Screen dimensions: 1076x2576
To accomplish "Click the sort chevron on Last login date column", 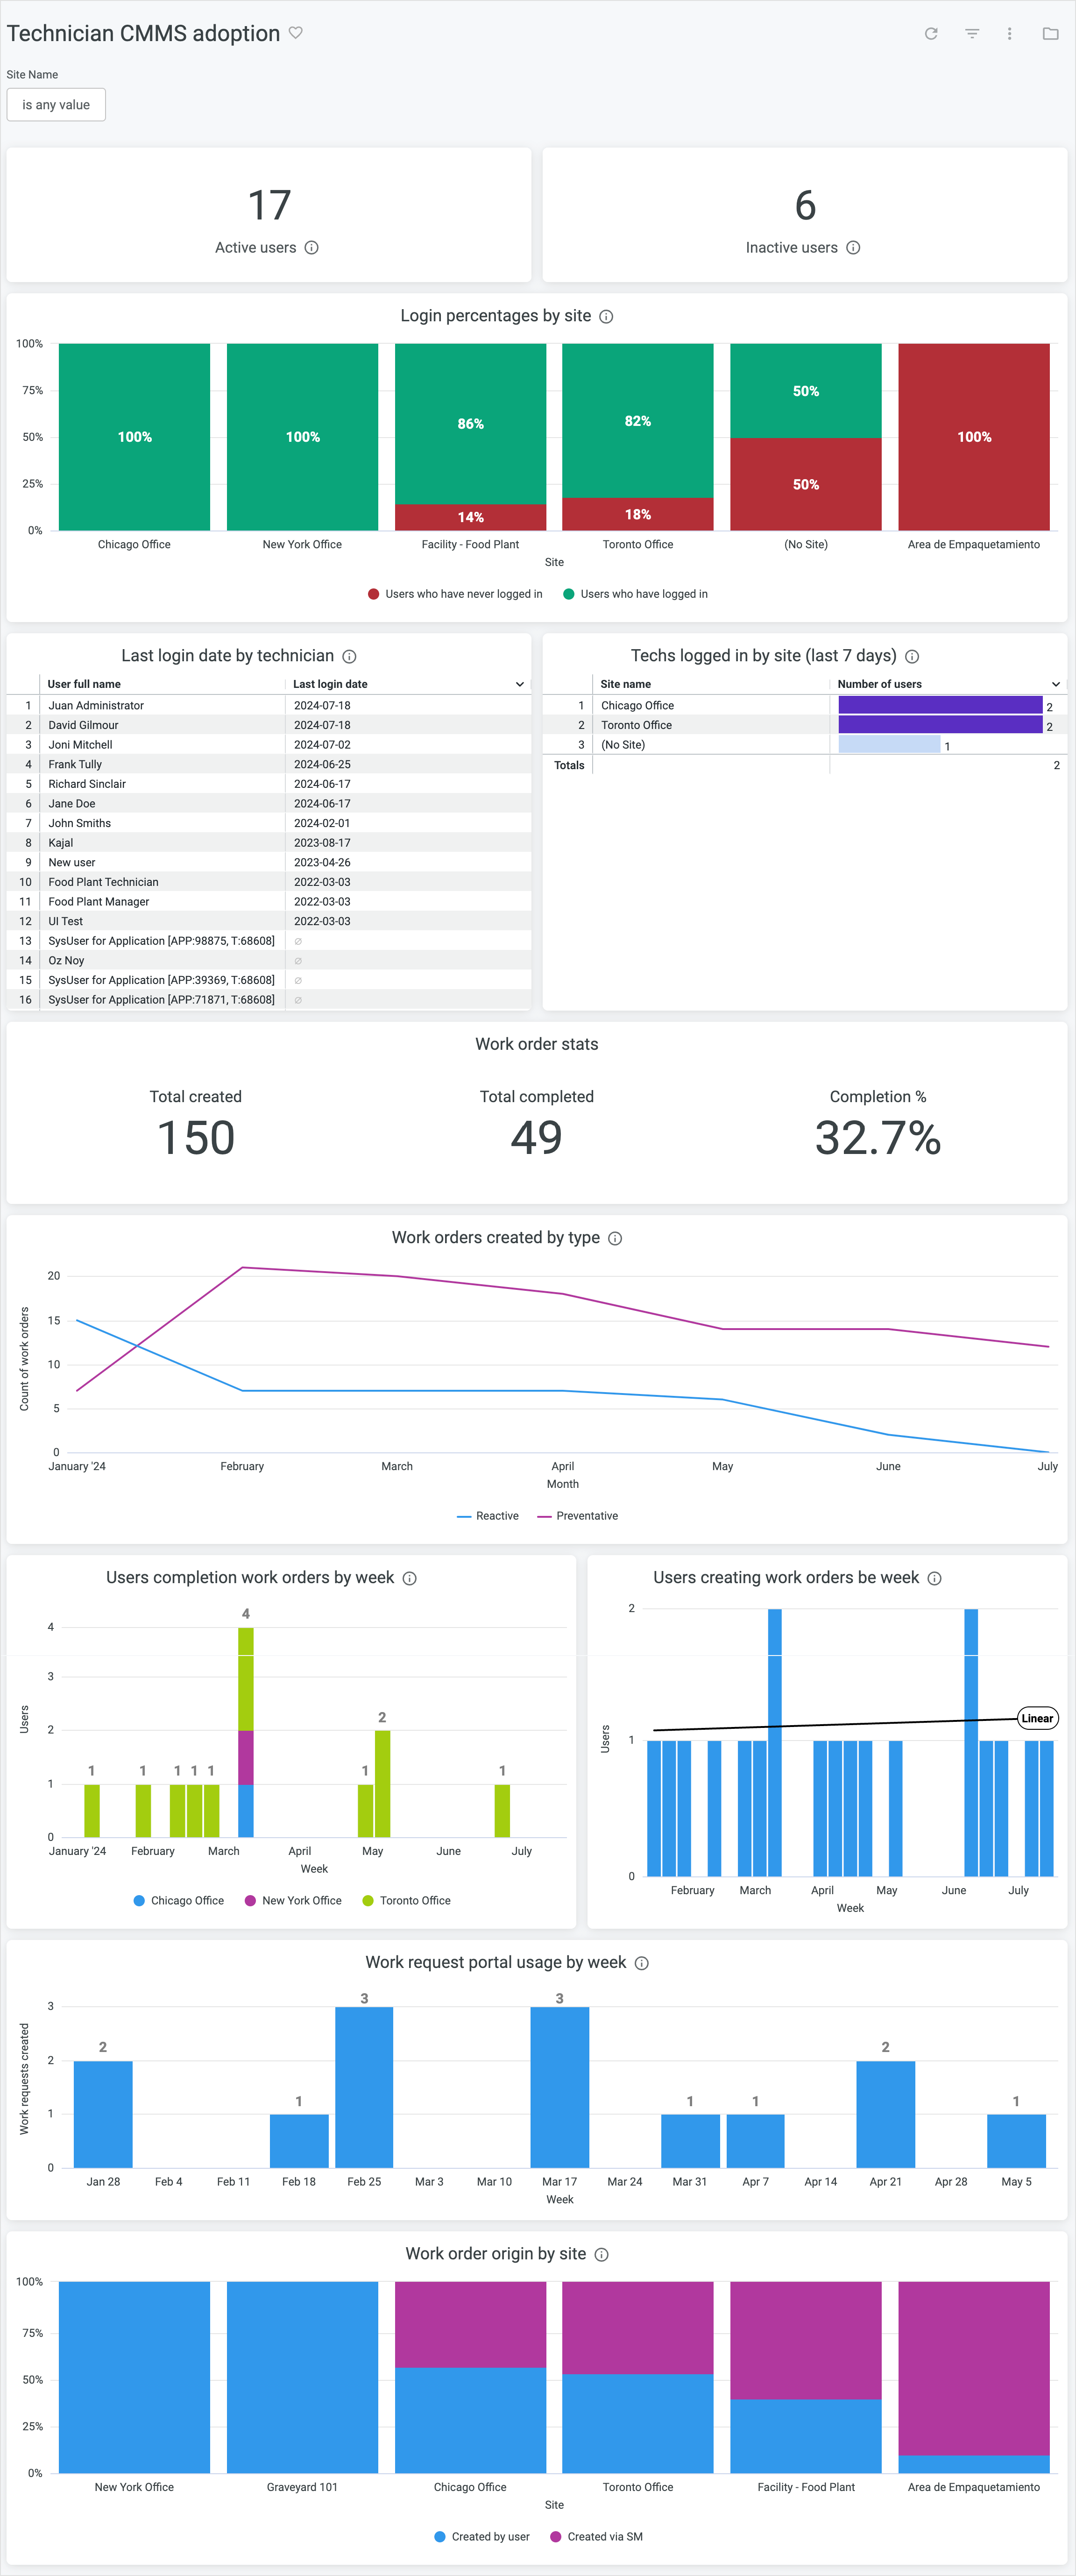I will pyautogui.click(x=520, y=683).
